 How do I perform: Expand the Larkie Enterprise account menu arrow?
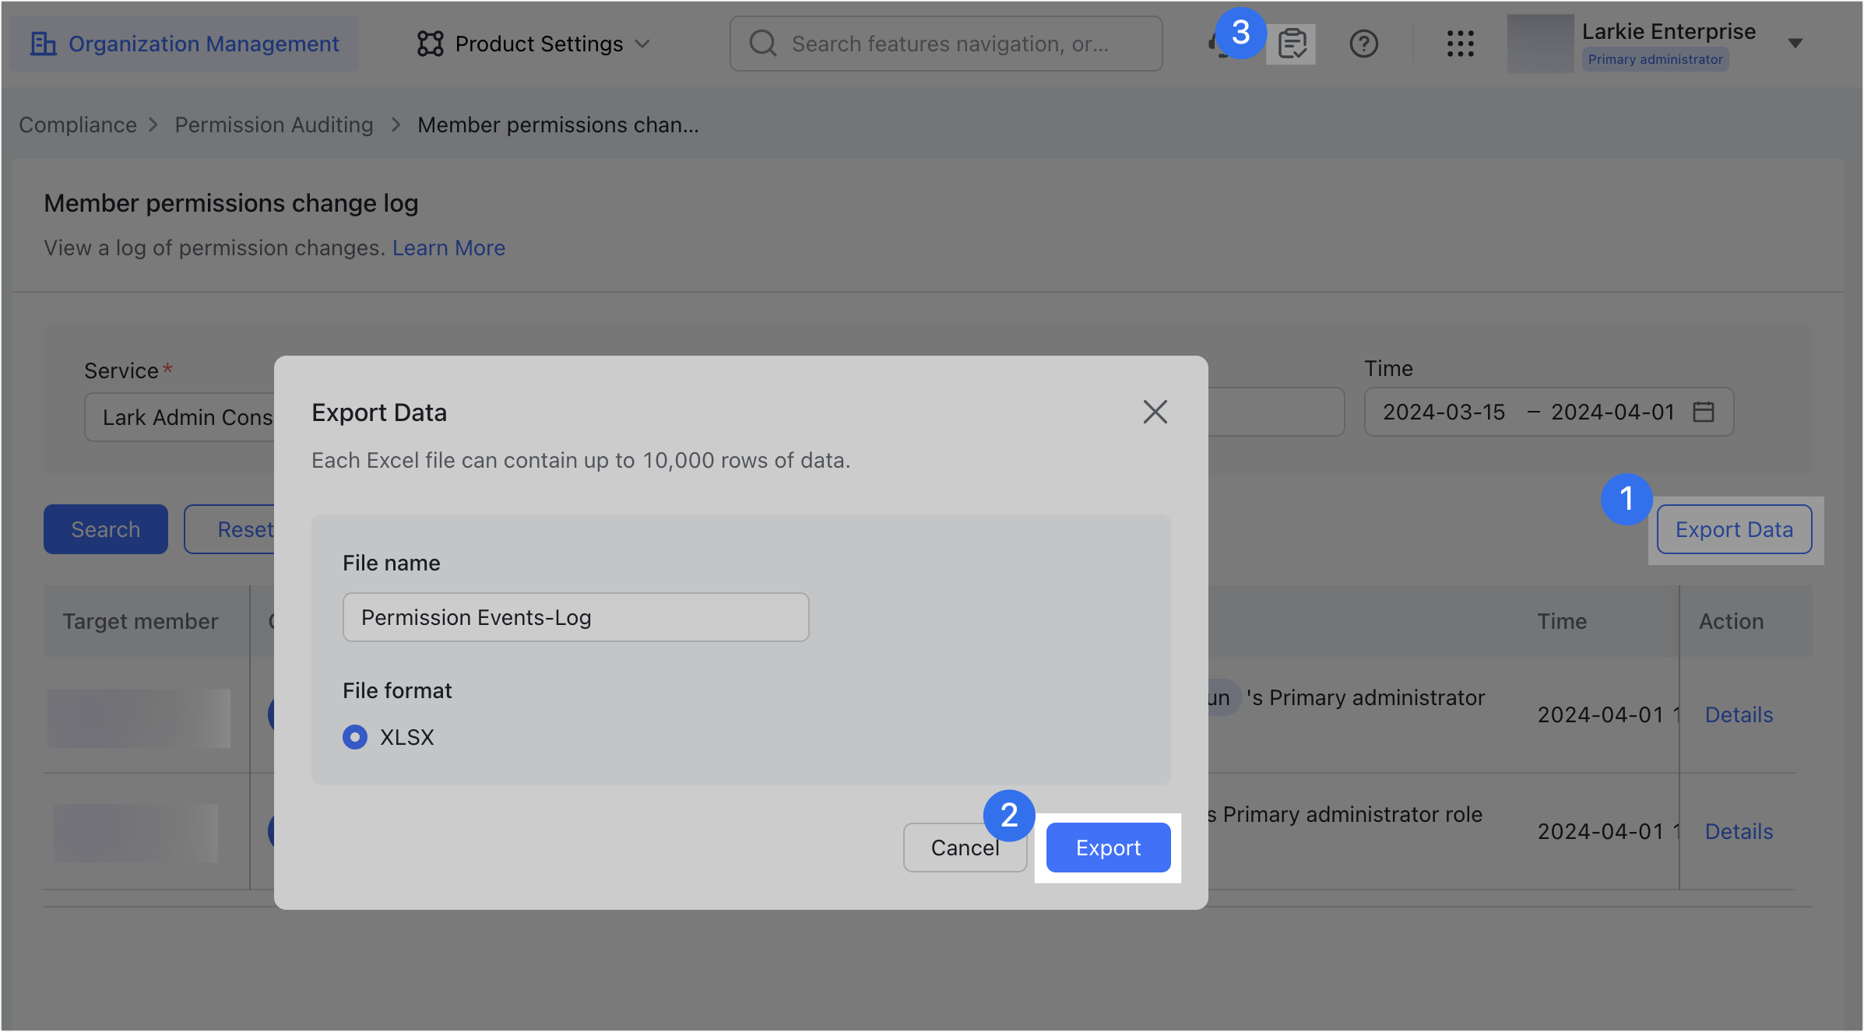tap(1795, 44)
